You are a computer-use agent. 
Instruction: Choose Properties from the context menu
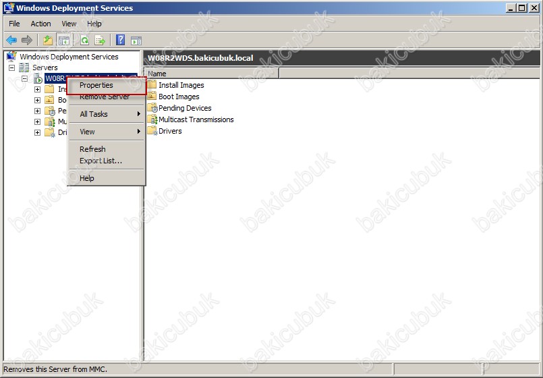click(107, 85)
